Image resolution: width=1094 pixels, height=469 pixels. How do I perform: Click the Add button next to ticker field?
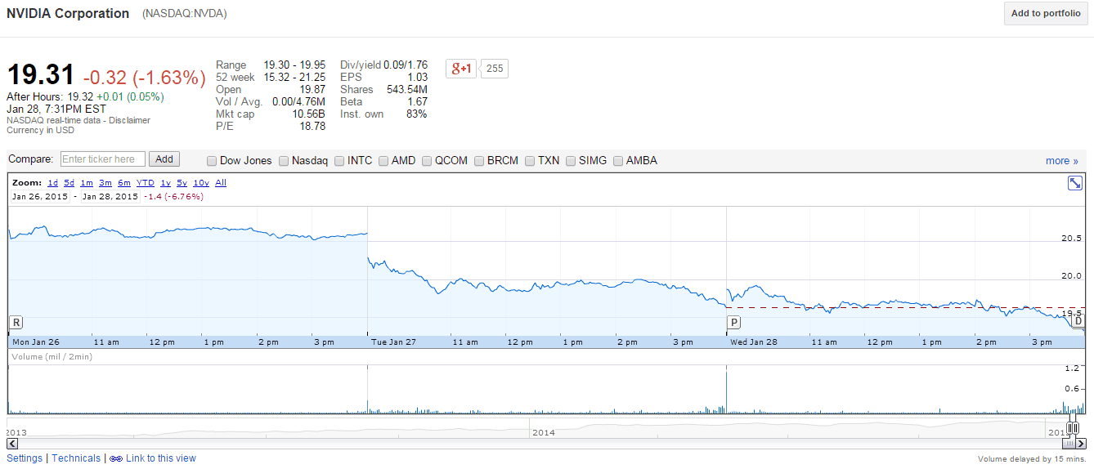pos(164,159)
